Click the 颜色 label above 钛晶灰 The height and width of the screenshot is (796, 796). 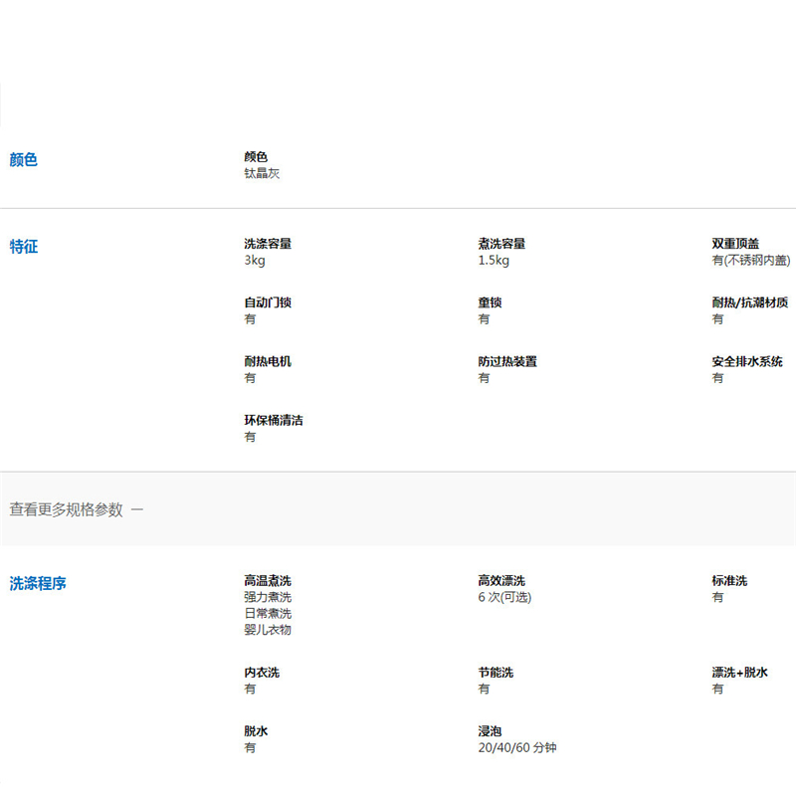pos(256,157)
